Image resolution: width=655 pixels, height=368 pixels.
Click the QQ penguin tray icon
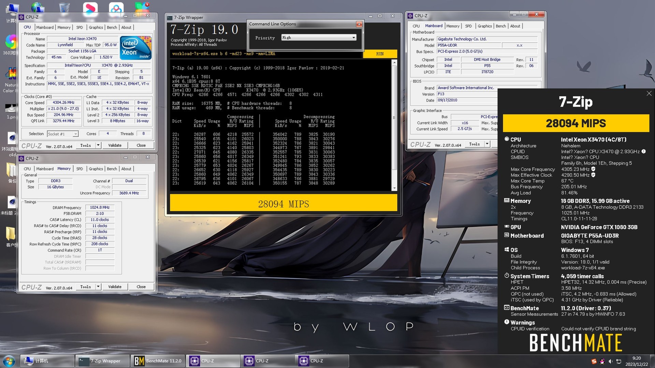click(x=602, y=361)
